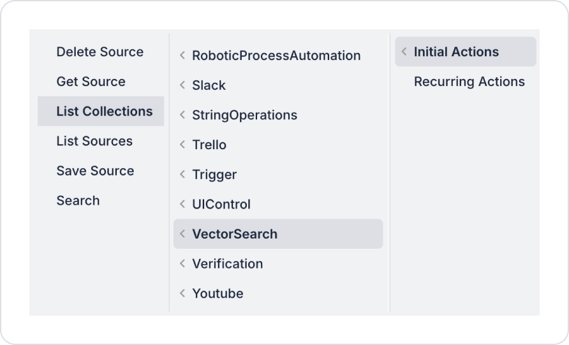Choose the Save Source action
This screenshot has width=569, height=345.
(x=95, y=171)
